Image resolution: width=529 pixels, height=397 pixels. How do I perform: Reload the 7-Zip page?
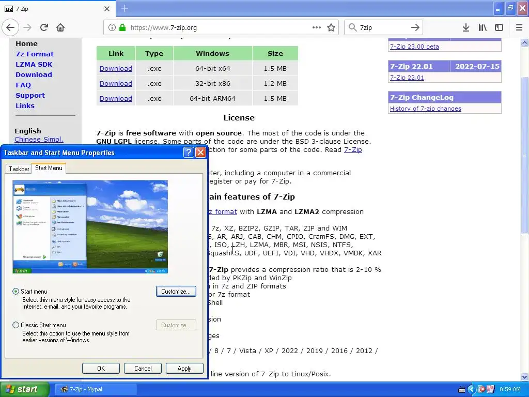44,27
